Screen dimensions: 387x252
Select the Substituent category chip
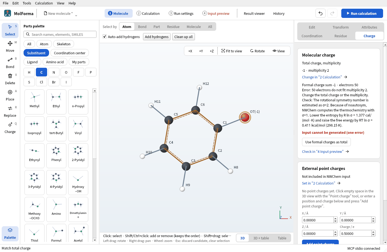point(36,53)
